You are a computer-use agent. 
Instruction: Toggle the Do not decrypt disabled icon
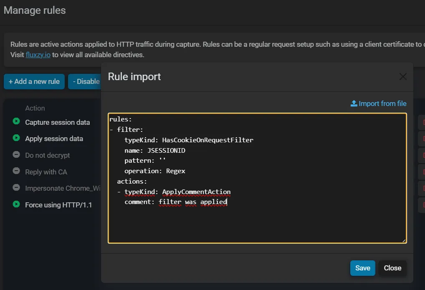tap(16, 154)
